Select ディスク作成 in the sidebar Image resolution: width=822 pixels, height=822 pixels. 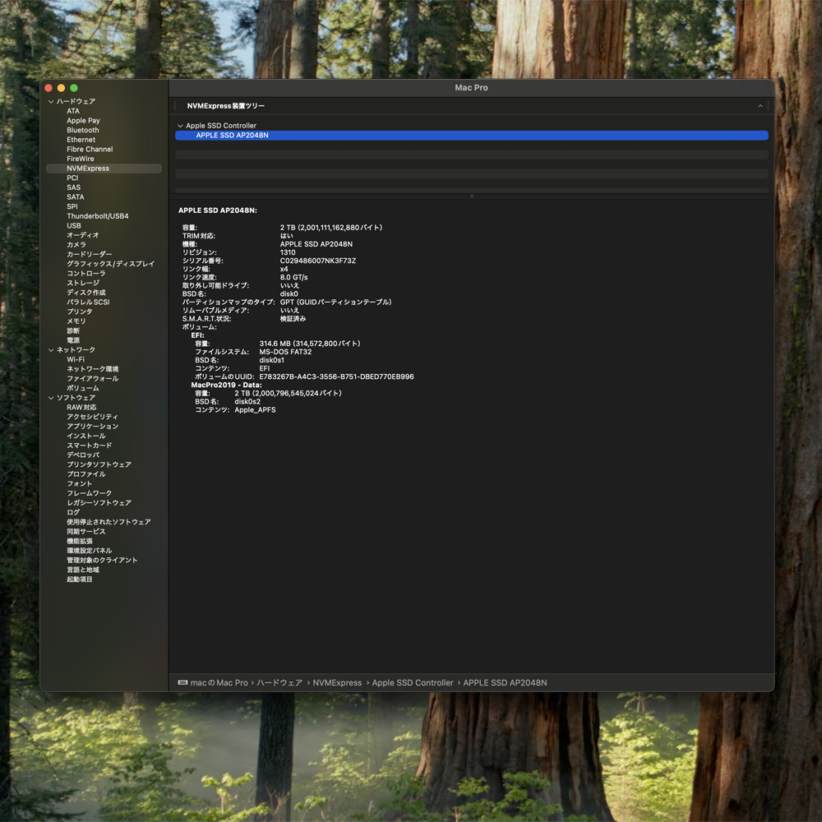[86, 293]
